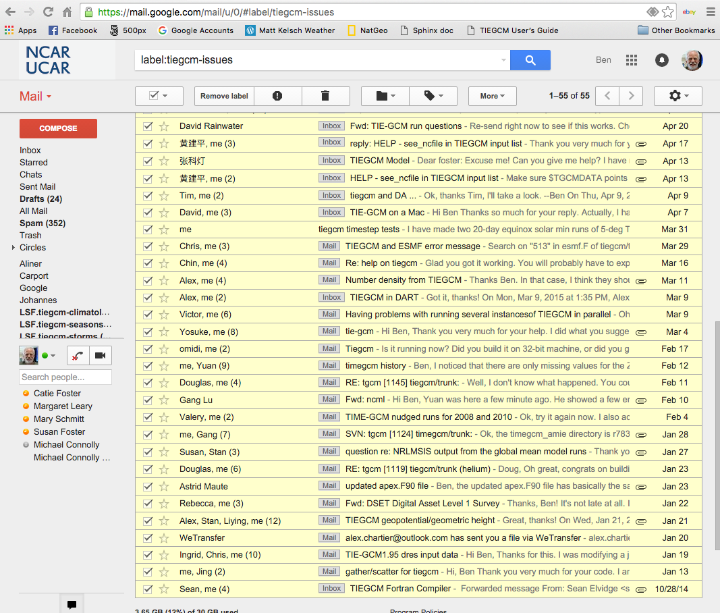Deselect the WeTransfer message checkbox
This screenshot has width=720, height=613.
click(148, 538)
